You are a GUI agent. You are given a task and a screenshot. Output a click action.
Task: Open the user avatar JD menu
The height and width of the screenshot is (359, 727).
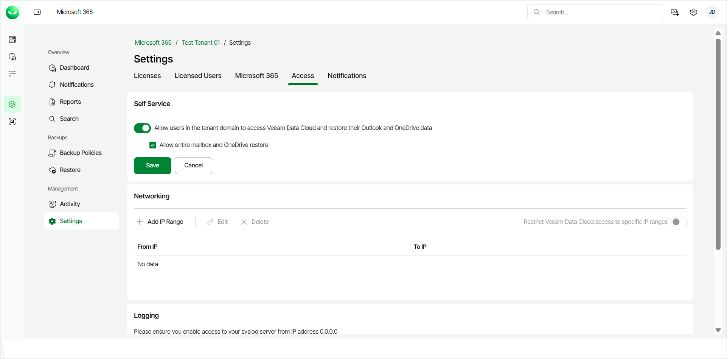pyautogui.click(x=712, y=12)
